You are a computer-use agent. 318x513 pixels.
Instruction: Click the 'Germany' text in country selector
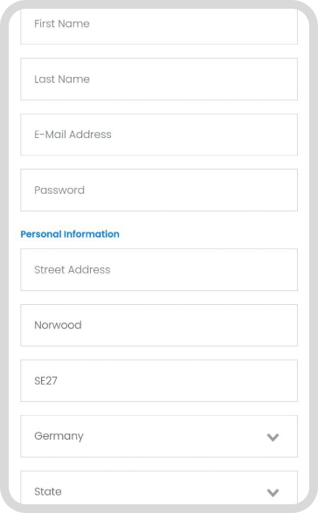59,436
